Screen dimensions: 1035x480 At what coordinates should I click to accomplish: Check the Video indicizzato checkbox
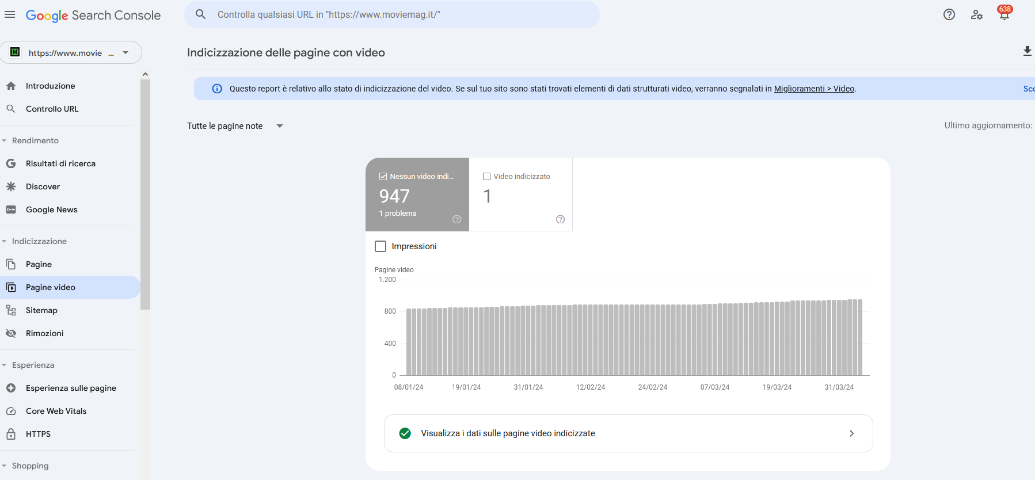point(486,177)
